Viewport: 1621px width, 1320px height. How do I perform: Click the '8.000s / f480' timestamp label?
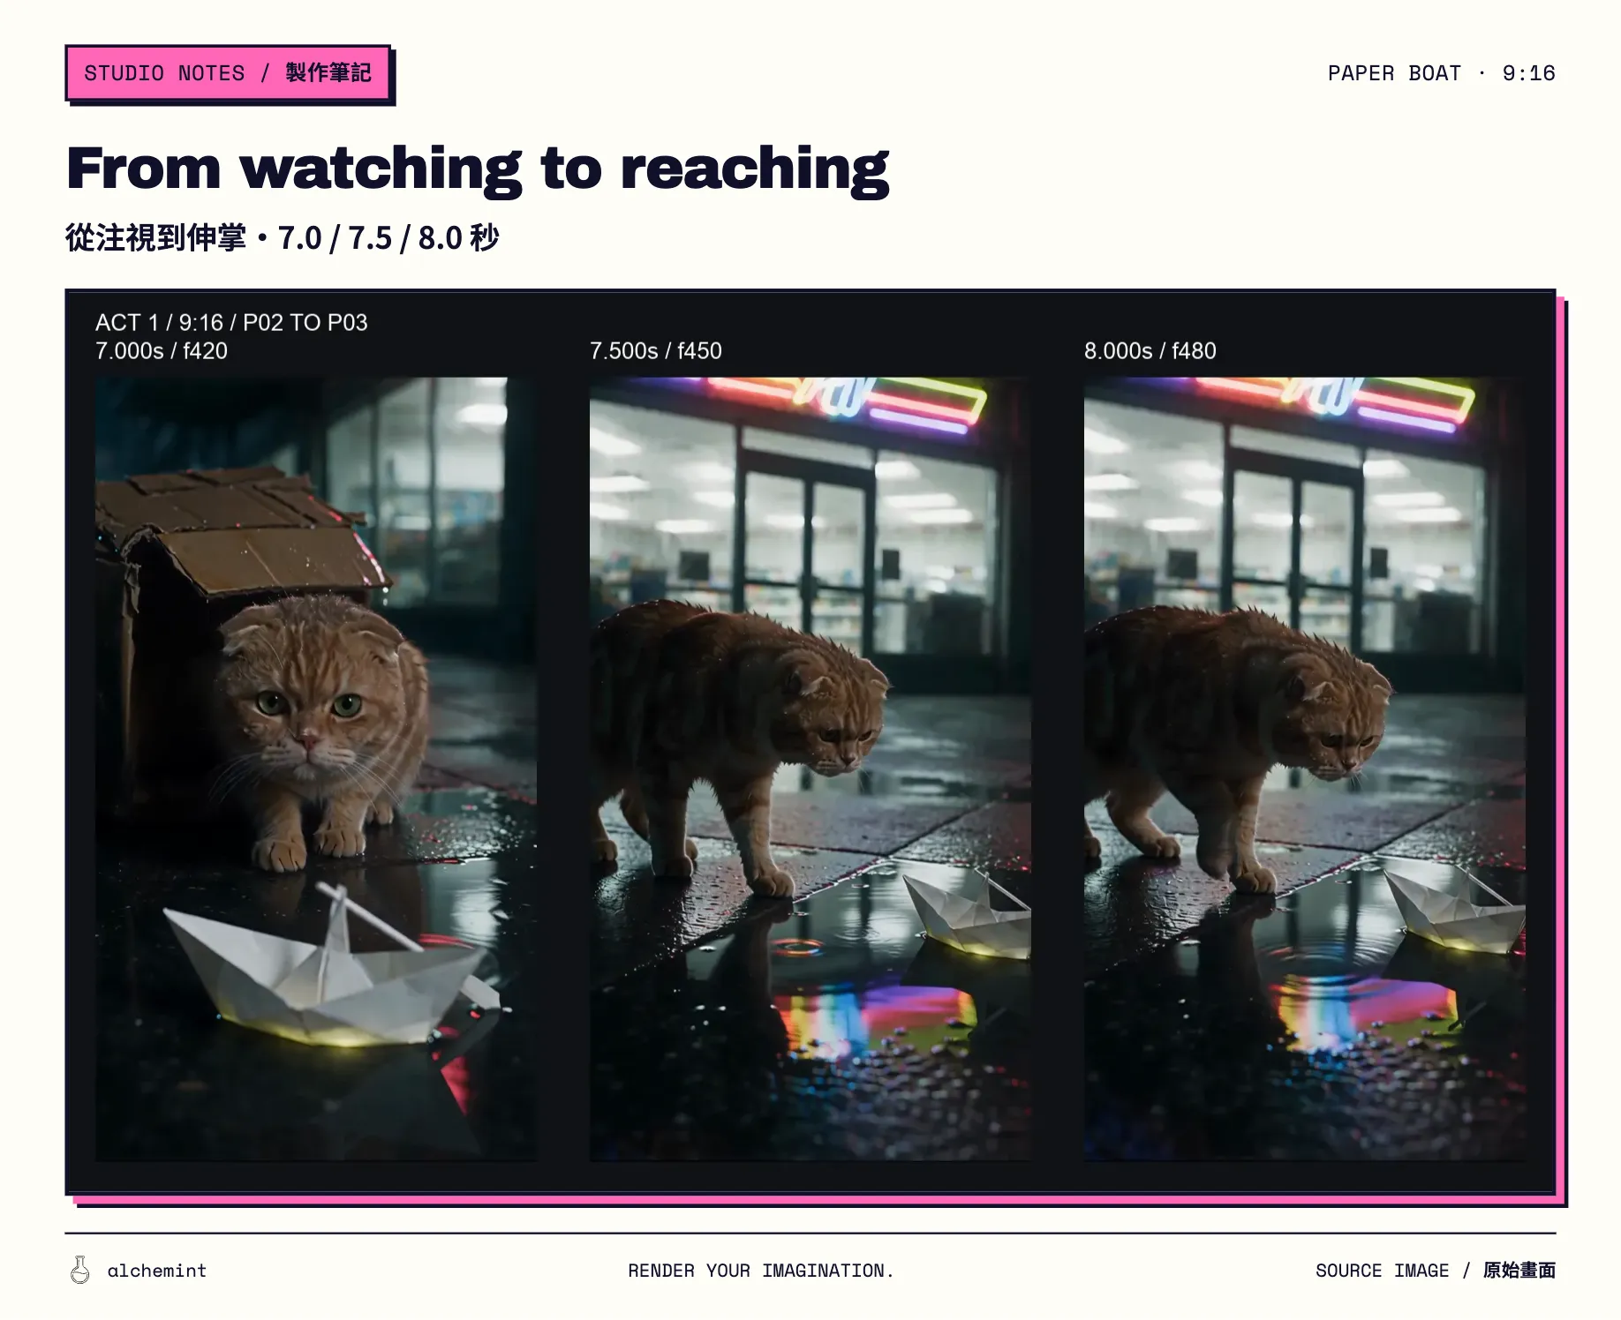coord(1150,350)
